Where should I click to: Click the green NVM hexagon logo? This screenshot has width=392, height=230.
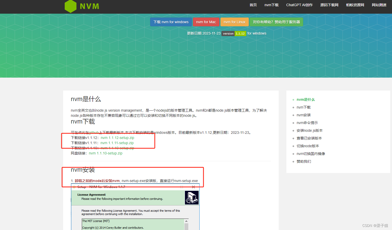(71, 6)
